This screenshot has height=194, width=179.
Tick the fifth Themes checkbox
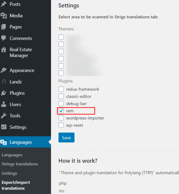pos(61,66)
